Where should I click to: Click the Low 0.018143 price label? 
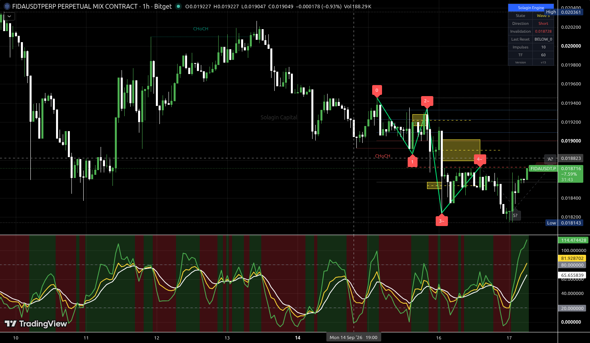tap(564, 223)
